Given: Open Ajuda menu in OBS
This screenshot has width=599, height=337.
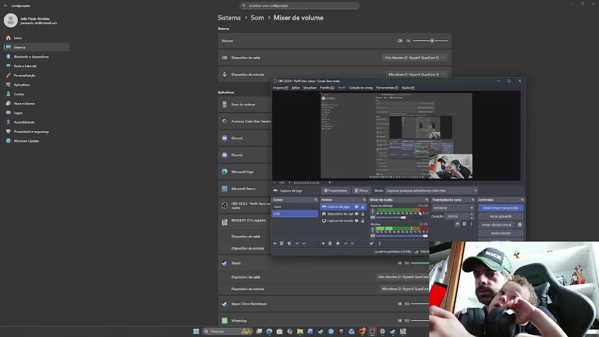Looking at the screenshot, I should [408, 88].
